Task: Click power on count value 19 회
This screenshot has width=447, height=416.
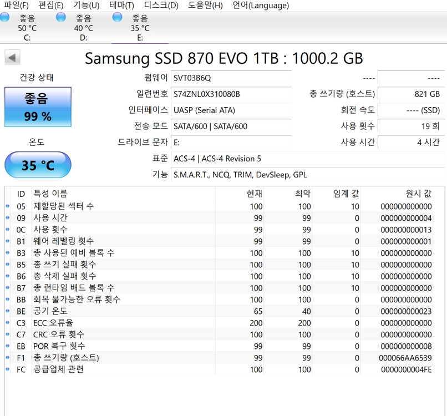Action: click(411, 126)
